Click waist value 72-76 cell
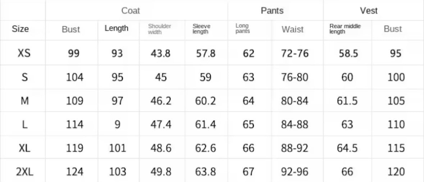This screenshot has height=182, width=424. pyautogui.click(x=295, y=54)
